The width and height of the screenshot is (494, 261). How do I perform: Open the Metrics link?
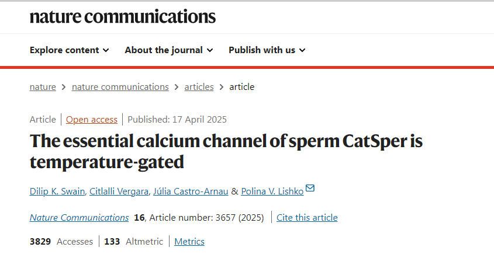(189, 242)
